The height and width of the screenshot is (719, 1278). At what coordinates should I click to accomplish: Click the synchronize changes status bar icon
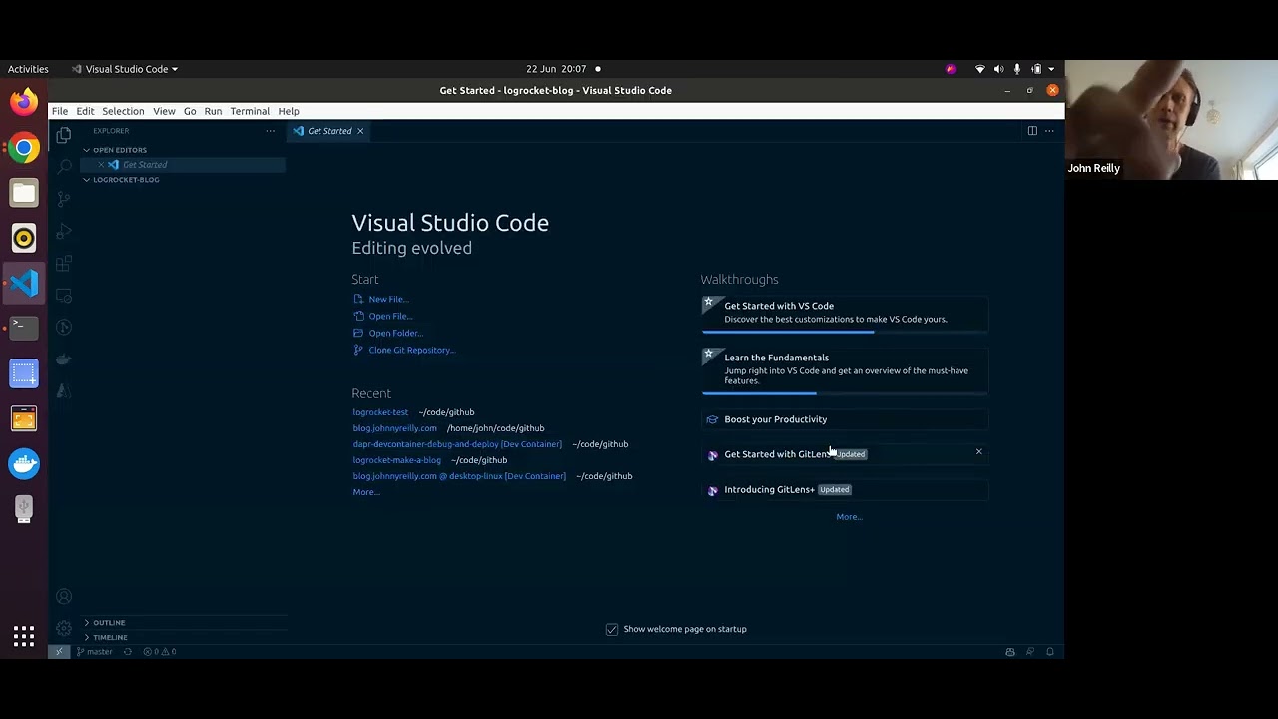coord(127,651)
